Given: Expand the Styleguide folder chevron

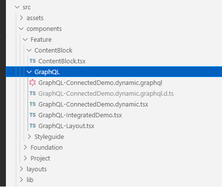Looking at the screenshot, I should pos(29,136).
